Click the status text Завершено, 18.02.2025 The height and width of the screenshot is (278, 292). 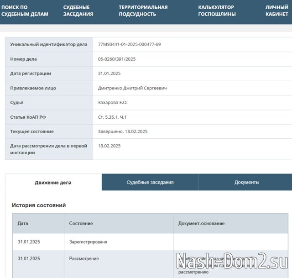coord(123,131)
